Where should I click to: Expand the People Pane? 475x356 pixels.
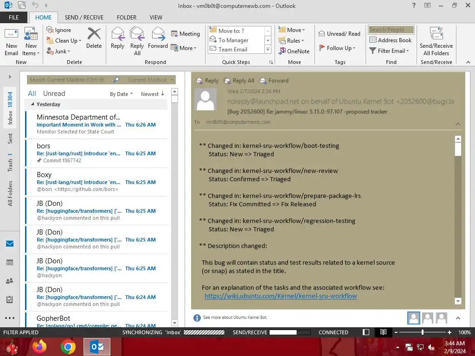tap(458, 318)
